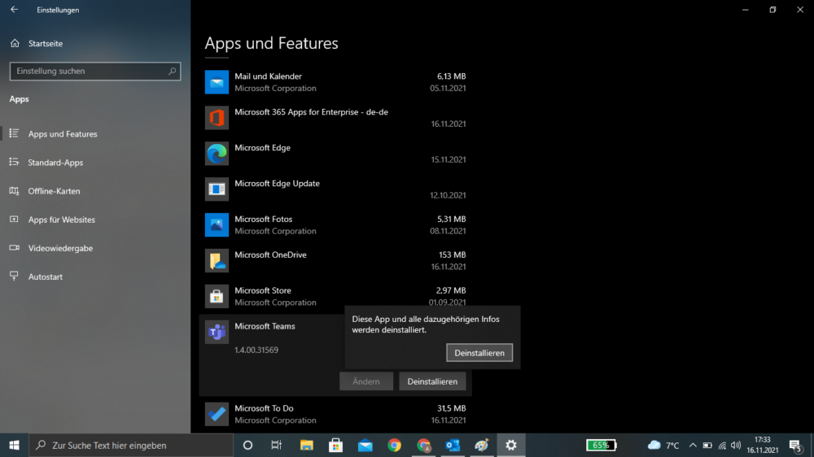This screenshot has height=457, width=814.
Task: Open Outlook from taskbar
Action: click(453, 445)
